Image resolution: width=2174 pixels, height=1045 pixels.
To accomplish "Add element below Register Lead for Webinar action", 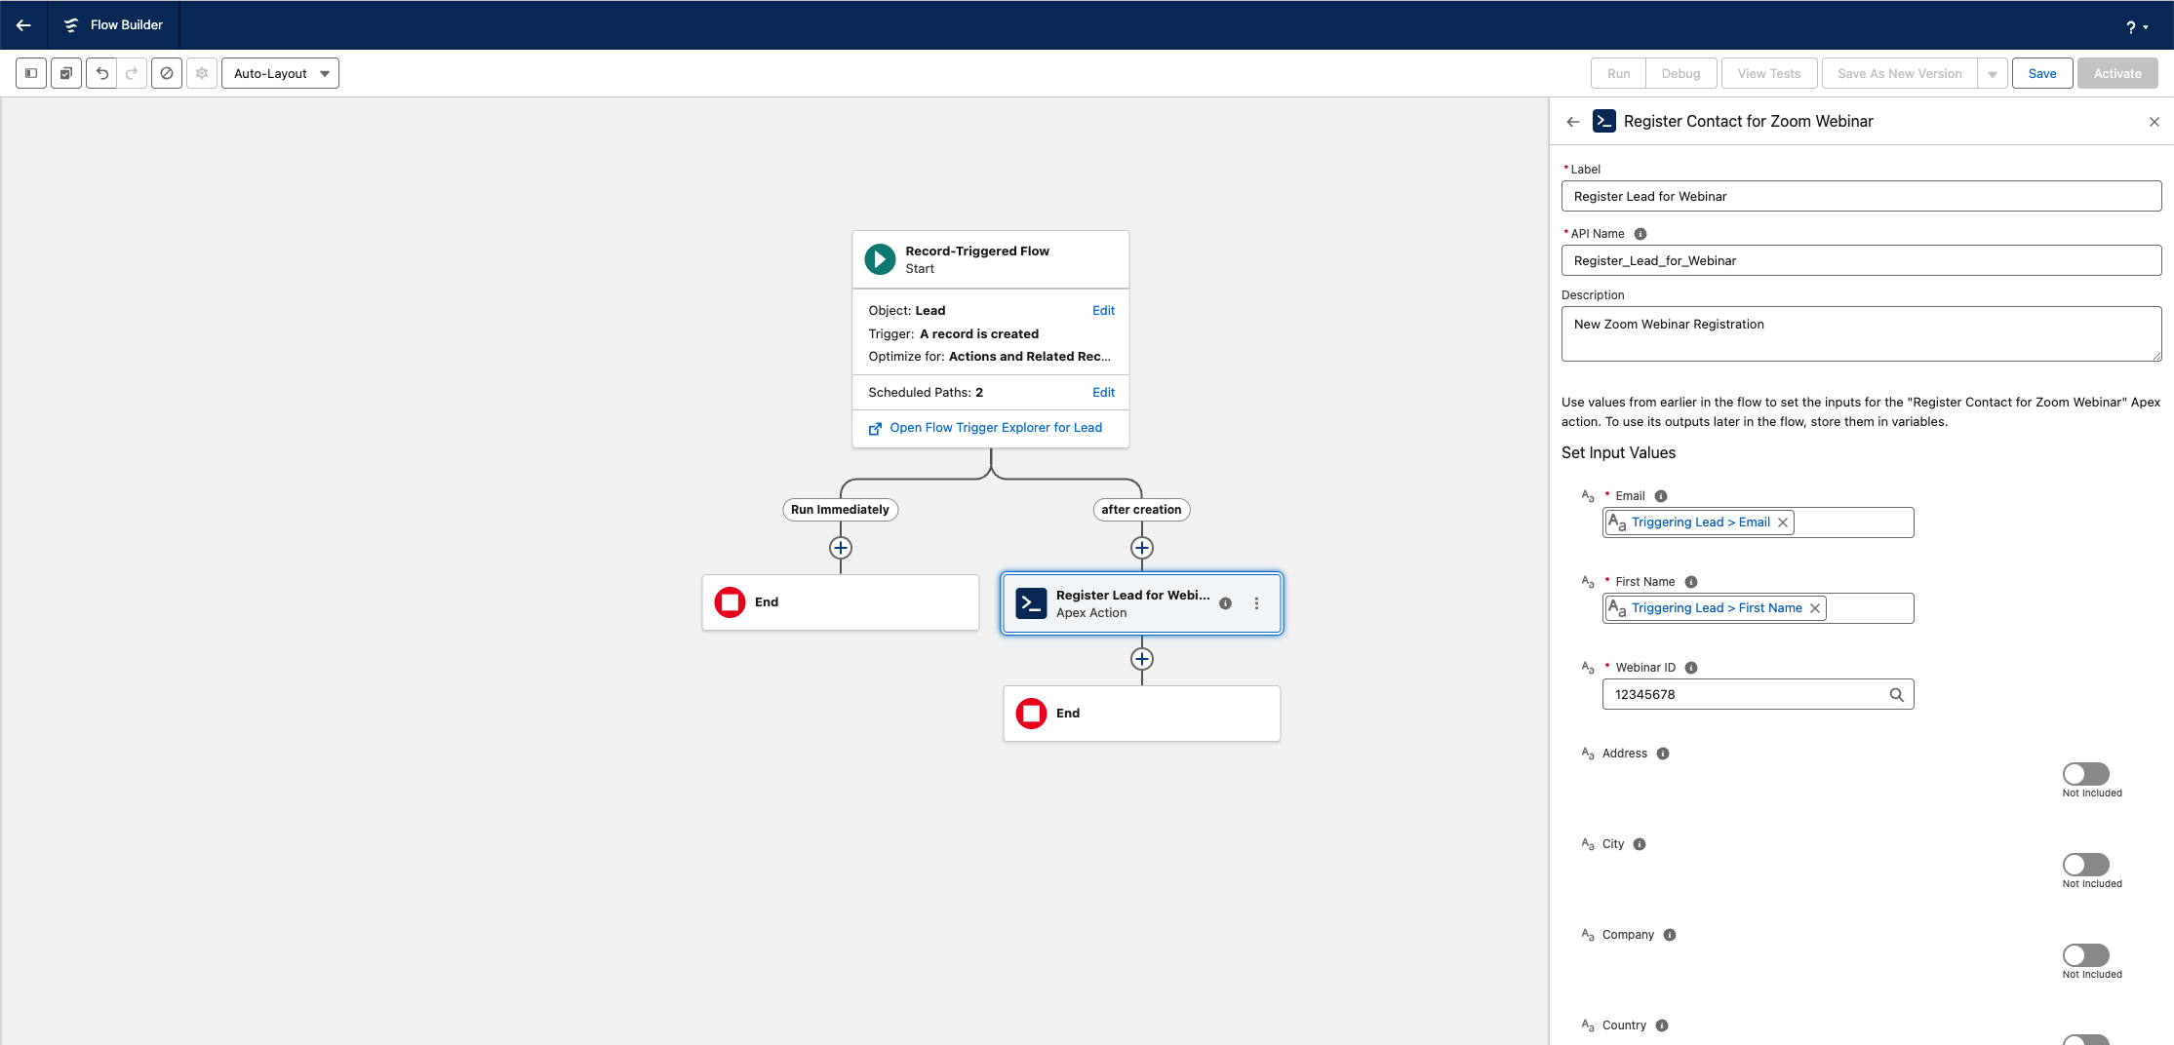I will tap(1142, 659).
